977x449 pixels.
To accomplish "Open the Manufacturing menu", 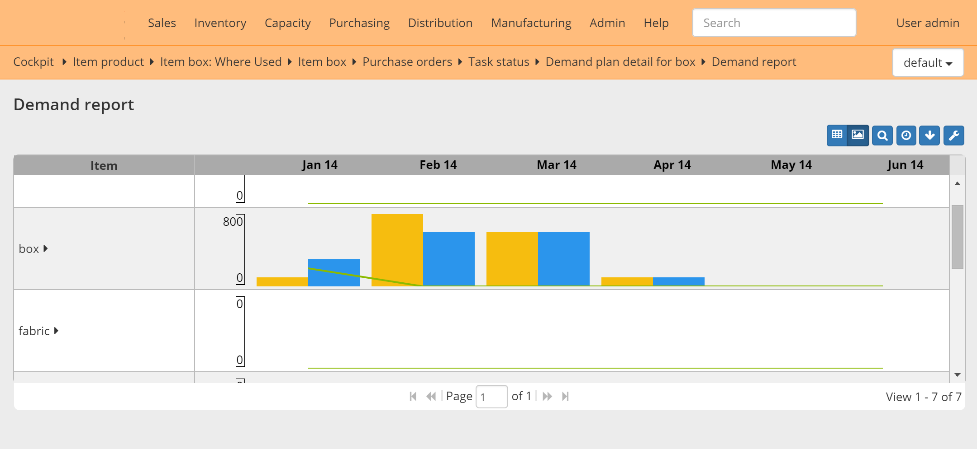I will point(531,23).
